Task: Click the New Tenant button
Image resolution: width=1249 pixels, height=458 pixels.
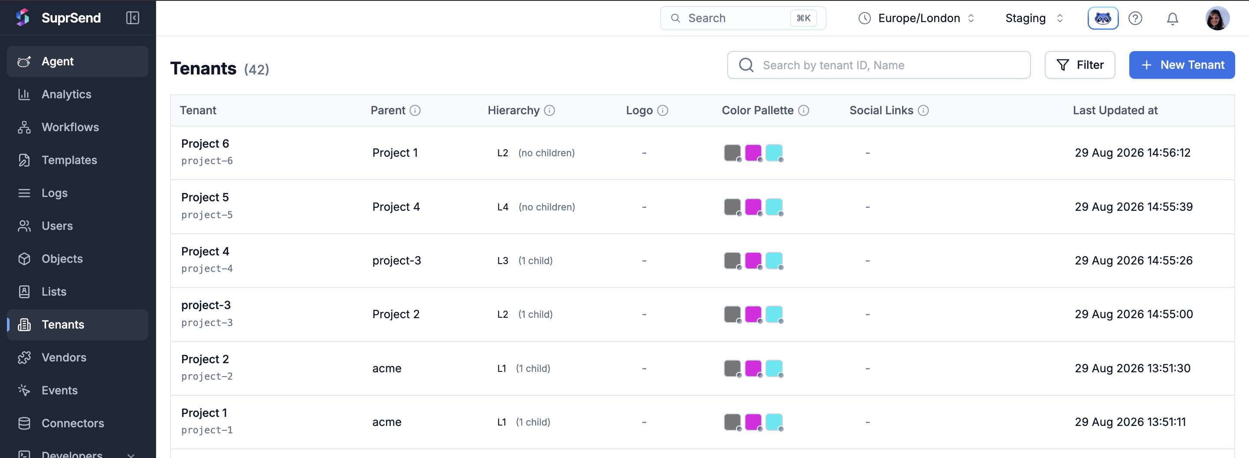Action: click(1182, 65)
